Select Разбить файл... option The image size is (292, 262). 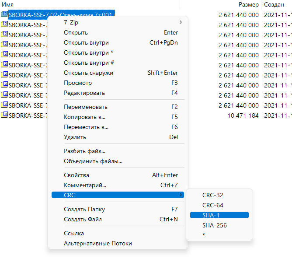point(85,151)
